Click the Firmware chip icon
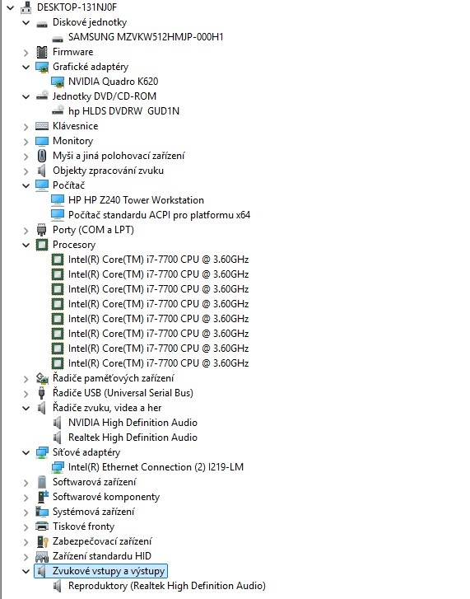 pyautogui.click(x=42, y=52)
